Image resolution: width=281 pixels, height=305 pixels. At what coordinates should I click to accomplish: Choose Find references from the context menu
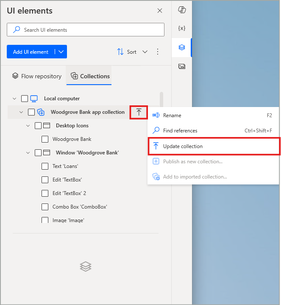(x=213, y=131)
